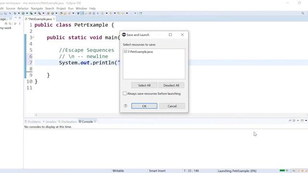Click the New Java Package icon
Image resolution: width=308 pixels, height=173 pixels.
(48, 13)
